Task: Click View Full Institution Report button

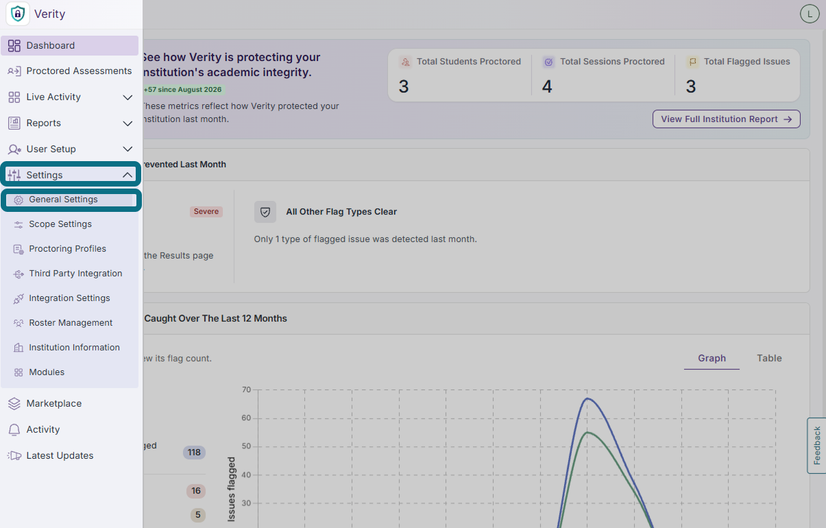Action: click(726, 119)
